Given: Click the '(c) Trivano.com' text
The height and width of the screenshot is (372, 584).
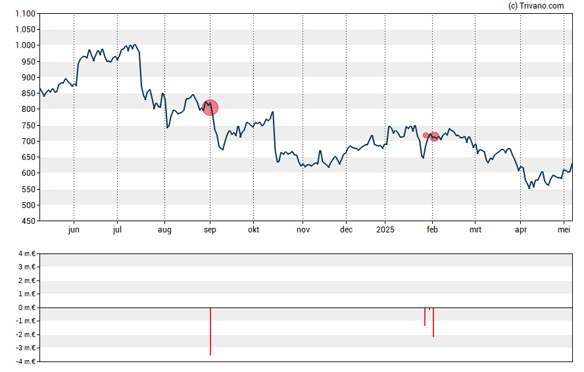Looking at the screenshot, I should [536, 5].
